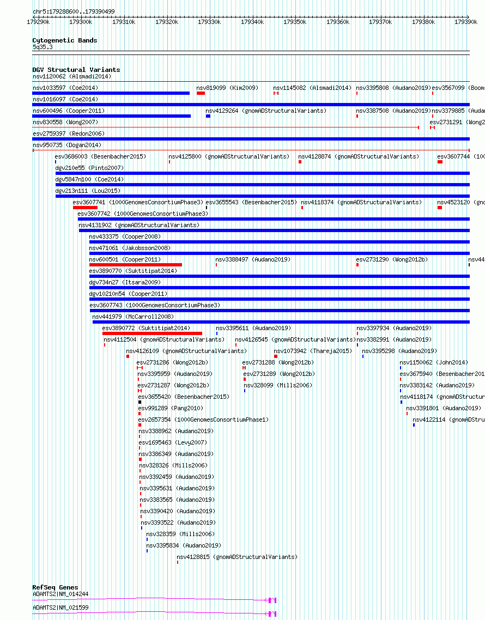Open variant nsv1016097 (Coe2014)
This screenshot has height=620, width=485.
tap(65, 99)
